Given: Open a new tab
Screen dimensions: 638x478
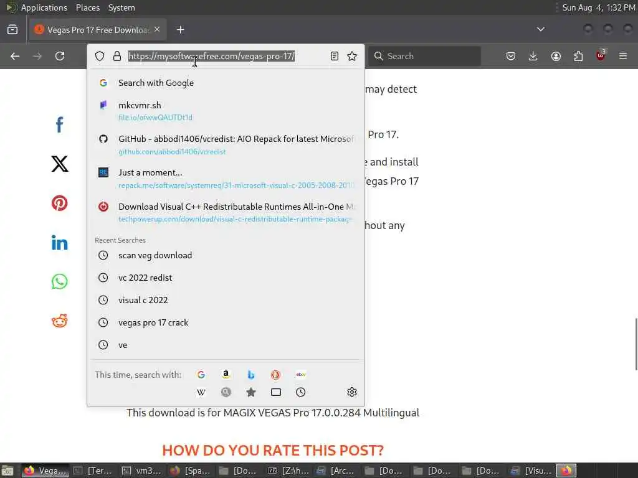Looking at the screenshot, I should 180,30.
